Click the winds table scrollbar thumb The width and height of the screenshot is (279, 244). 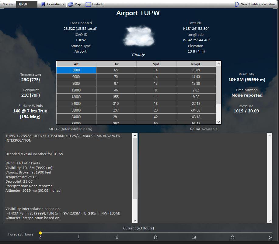(x=218, y=85)
